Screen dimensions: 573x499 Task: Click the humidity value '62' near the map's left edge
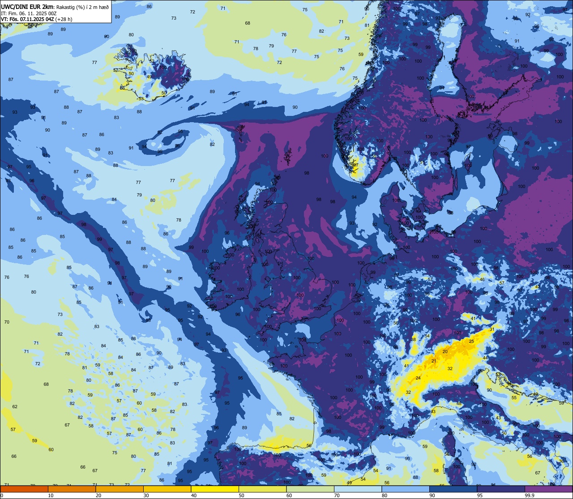click(15, 406)
